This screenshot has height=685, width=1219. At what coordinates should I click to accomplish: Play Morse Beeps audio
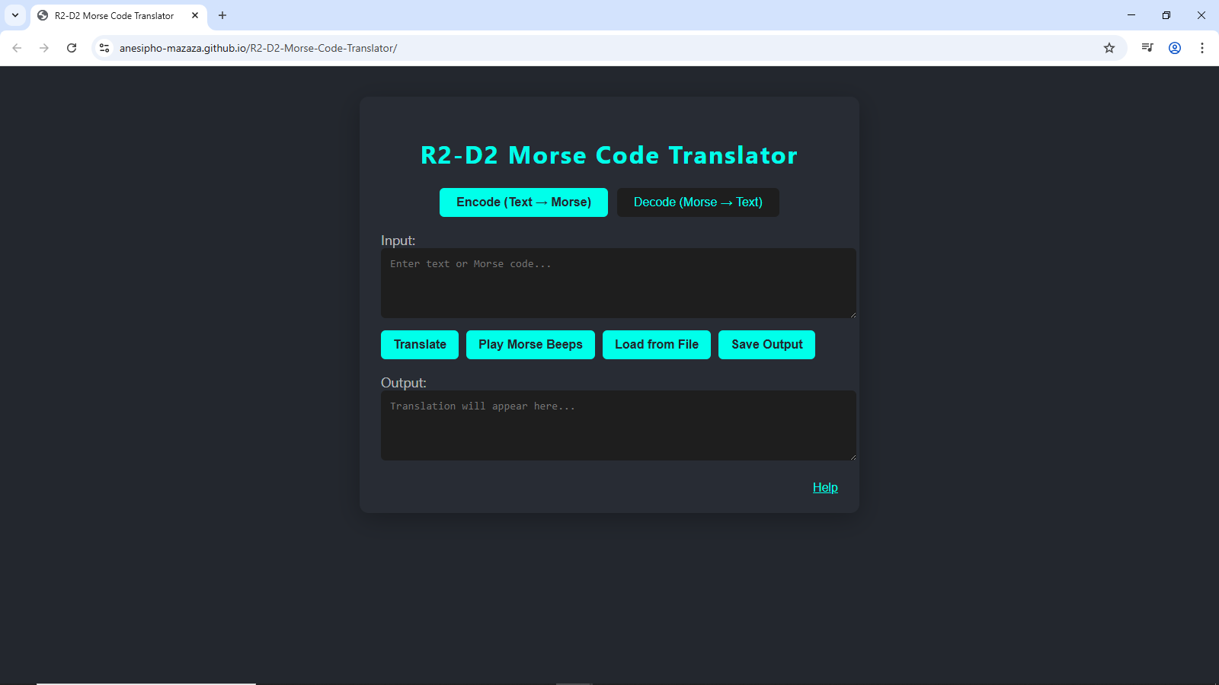[x=530, y=345]
